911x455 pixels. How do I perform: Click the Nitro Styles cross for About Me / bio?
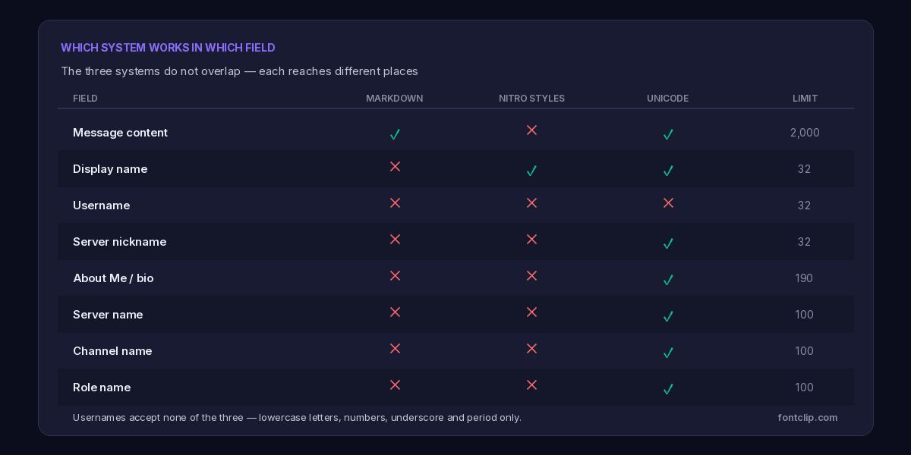point(531,276)
